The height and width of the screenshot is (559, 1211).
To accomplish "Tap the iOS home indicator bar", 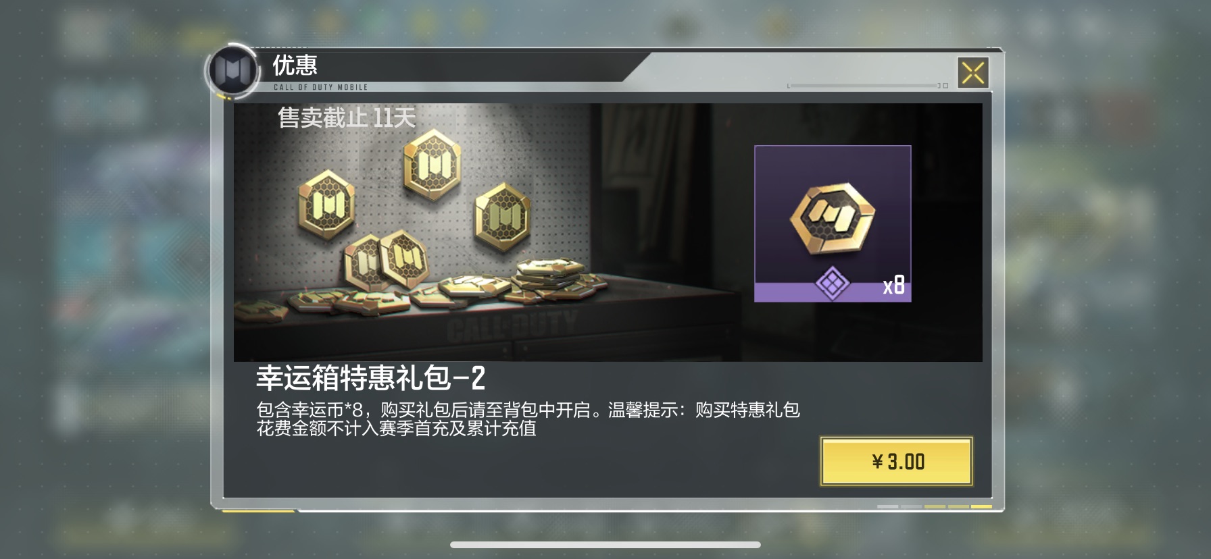I will point(605,545).
